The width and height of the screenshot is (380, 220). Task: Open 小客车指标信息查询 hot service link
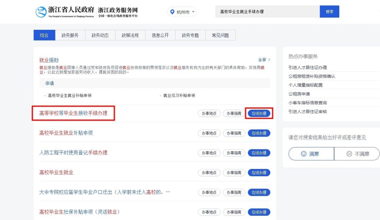[307, 103]
